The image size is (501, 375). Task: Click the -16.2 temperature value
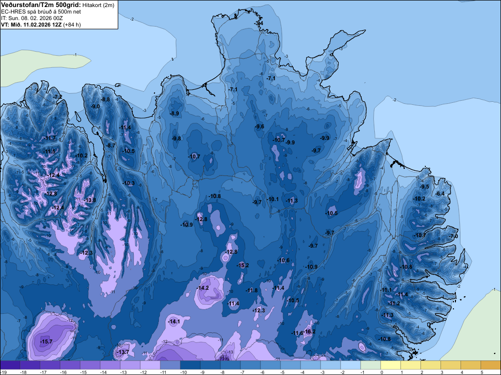tap(310, 331)
